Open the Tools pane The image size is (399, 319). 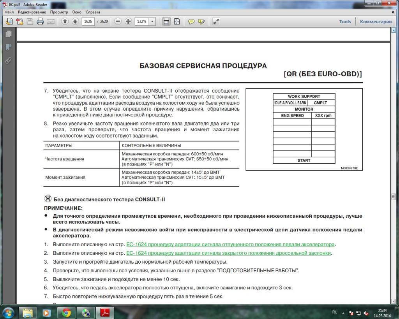click(x=345, y=22)
